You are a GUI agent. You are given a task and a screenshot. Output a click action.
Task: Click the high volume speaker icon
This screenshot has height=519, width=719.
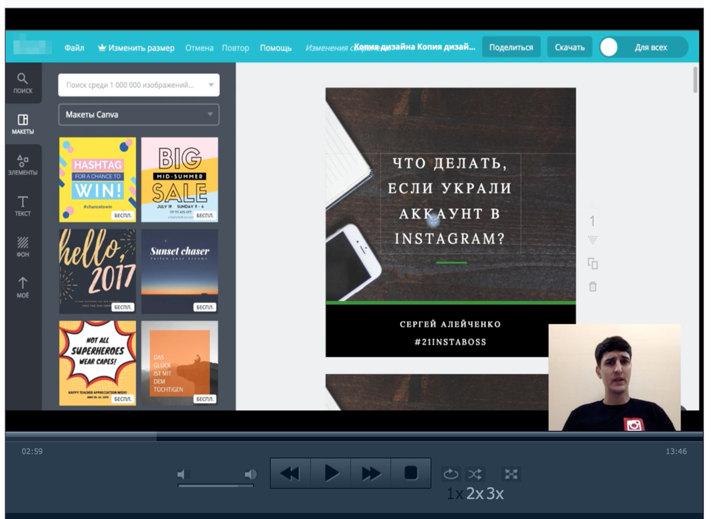point(250,474)
